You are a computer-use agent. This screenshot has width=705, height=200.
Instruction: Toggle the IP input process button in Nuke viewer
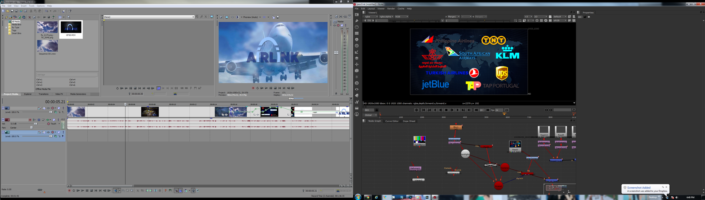pos(569,21)
